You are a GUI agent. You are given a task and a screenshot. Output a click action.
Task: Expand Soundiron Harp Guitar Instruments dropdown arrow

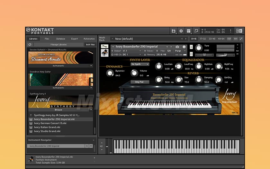tap(91, 88)
